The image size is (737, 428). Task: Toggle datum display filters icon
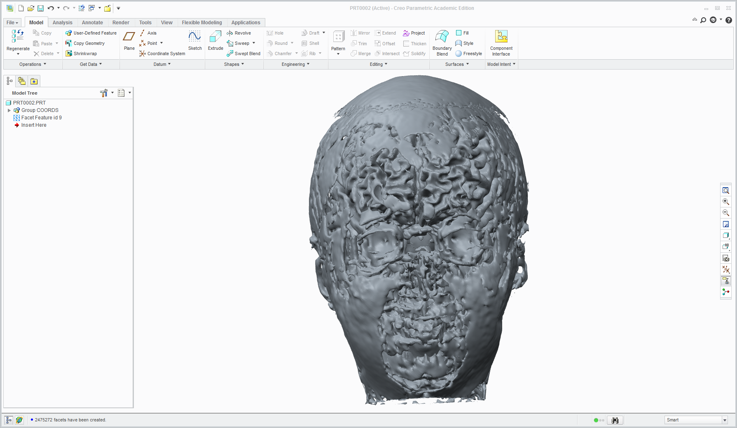(725, 270)
